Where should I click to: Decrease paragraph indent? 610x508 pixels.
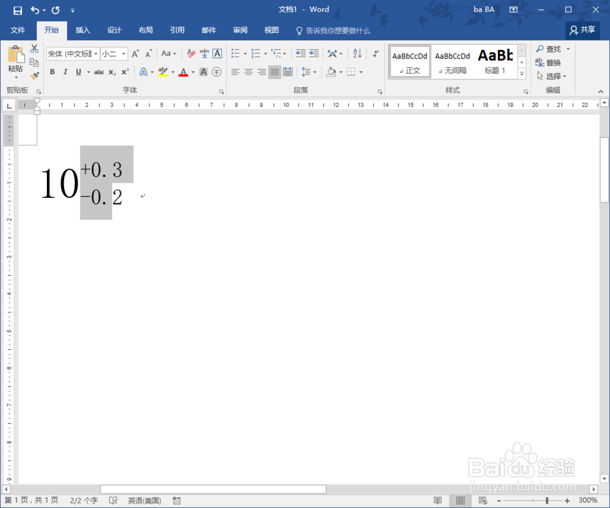coord(300,53)
